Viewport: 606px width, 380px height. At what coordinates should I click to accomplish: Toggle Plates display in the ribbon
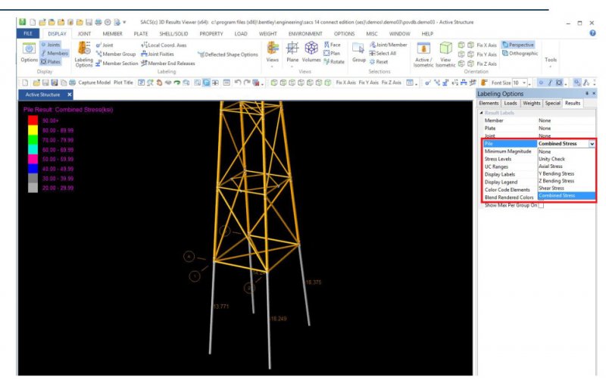(51, 62)
